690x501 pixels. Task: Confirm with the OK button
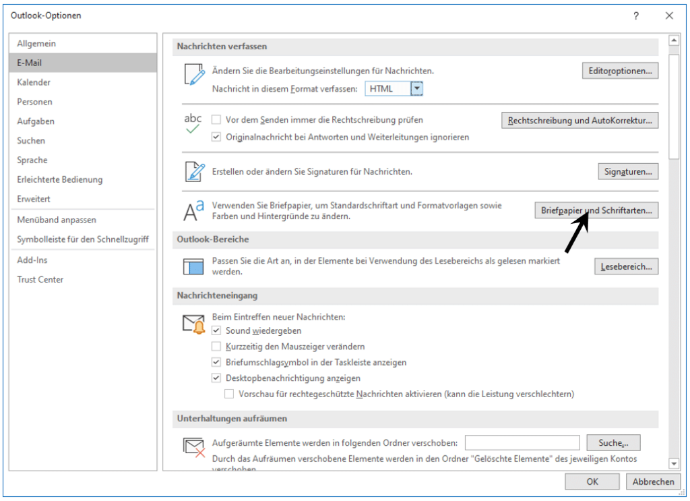click(592, 481)
